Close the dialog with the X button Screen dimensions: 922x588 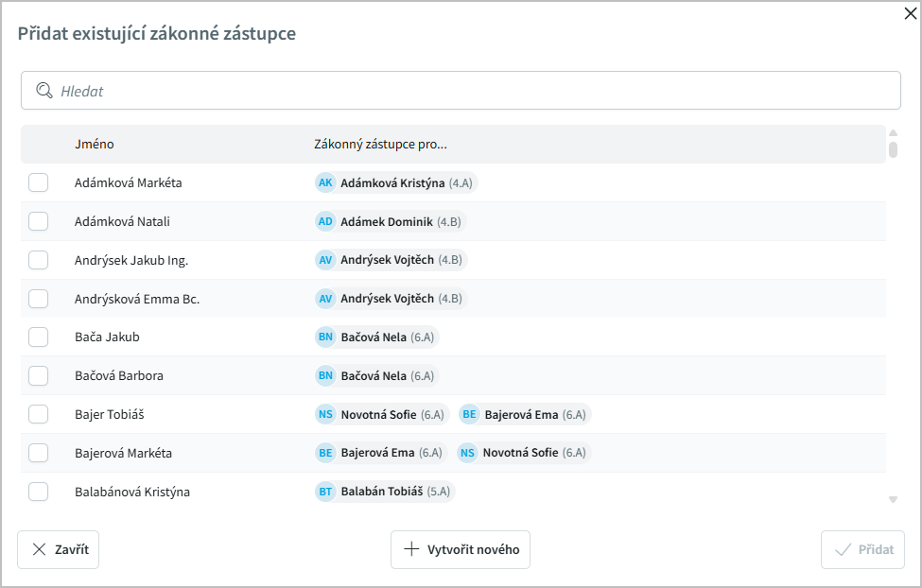click(911, 13)
